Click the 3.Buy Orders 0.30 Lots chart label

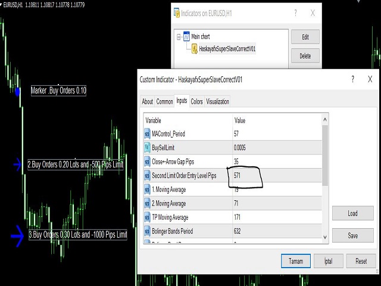click(78, 235)
